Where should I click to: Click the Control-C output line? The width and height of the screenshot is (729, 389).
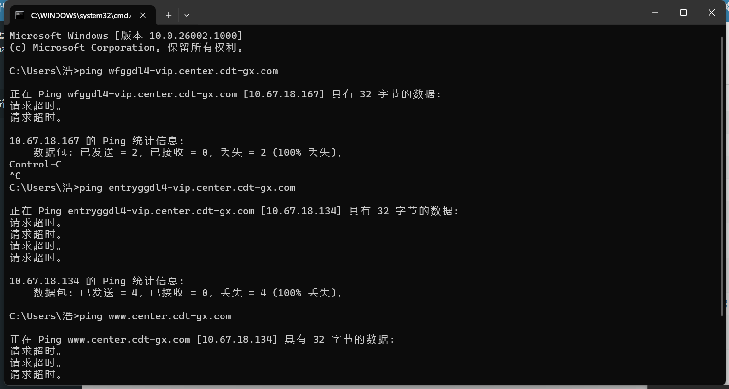pyautogui.click(x=36, y=164)
